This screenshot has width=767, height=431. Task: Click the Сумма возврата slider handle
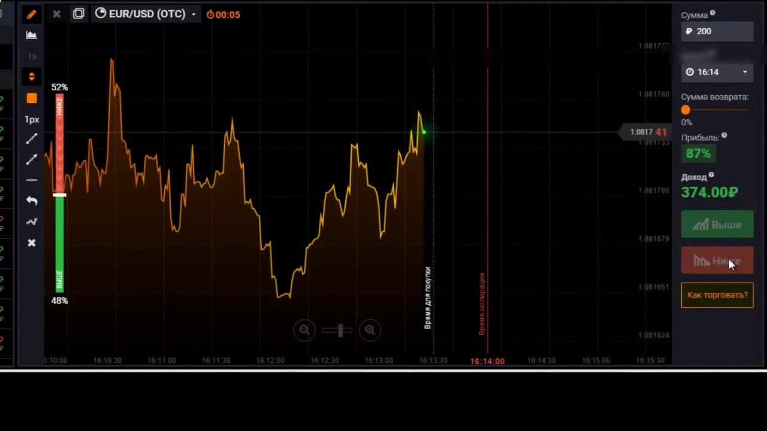pyautogui.click(x=686, y=110)
